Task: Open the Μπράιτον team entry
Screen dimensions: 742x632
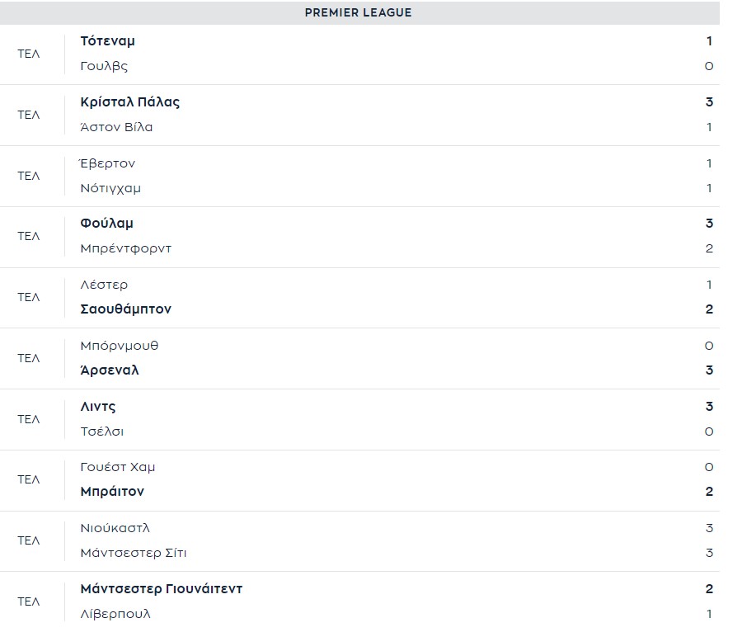Action: (x=112, y=492)
